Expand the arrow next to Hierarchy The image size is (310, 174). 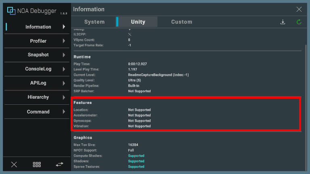point(64,97)
